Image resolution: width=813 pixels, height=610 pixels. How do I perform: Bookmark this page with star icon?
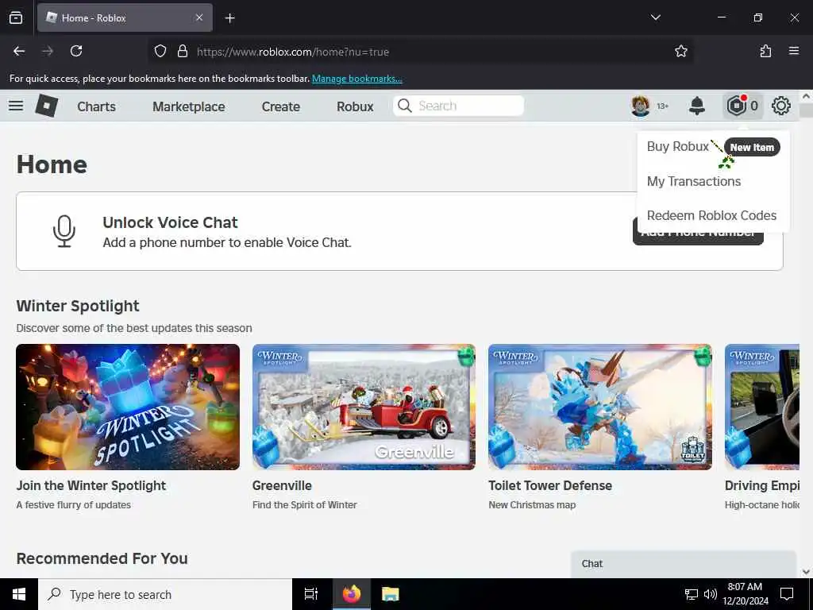(x=680, y=51)
